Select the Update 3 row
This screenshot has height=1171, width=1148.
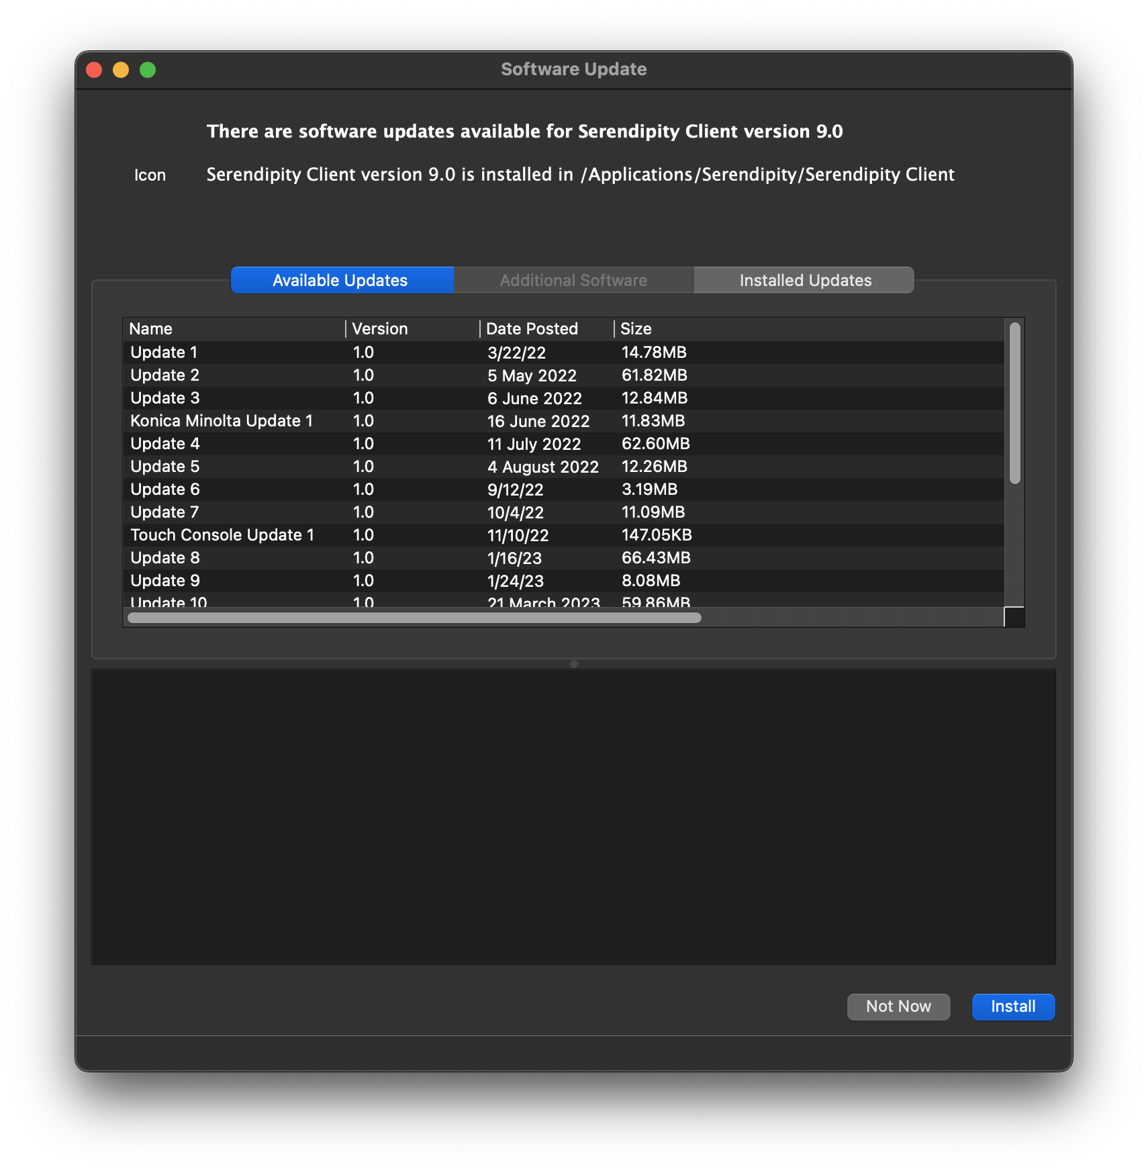(563, 398)
